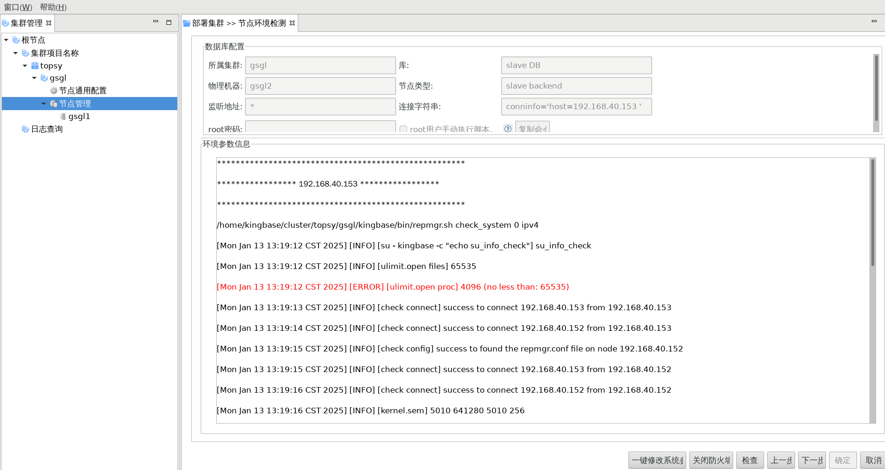This screenshot has height=470, width=885.
Task: Click the 日志查询 icon in tree
Action: [x=25, y=129]
